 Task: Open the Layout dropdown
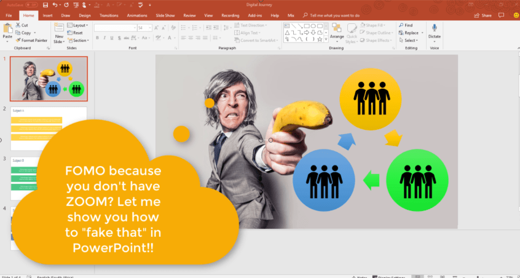point(79,25)
